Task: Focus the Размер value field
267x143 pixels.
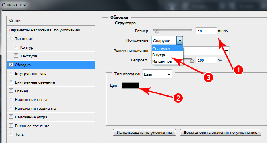Action: click(206, 31)
